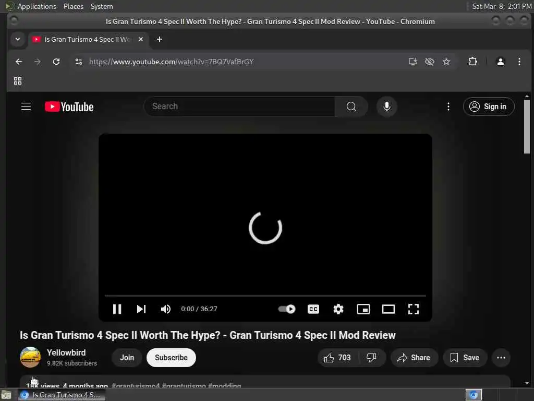Search with your voice microphone
The image size is (534, 401).
point(387,107)
